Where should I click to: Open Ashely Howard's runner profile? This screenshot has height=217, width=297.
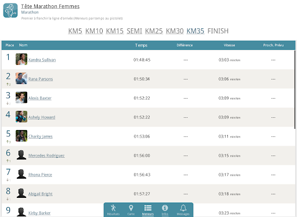tap(42, 117)
